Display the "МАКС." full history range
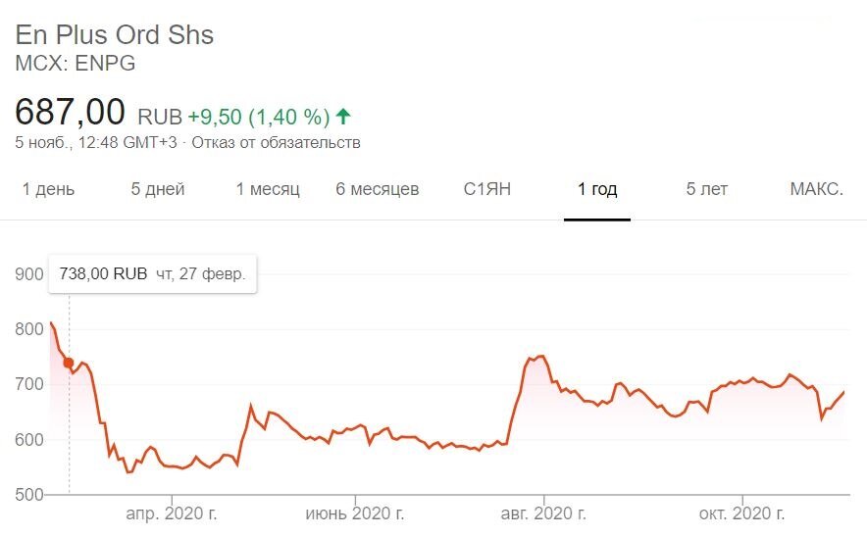 tap(816, 189)
